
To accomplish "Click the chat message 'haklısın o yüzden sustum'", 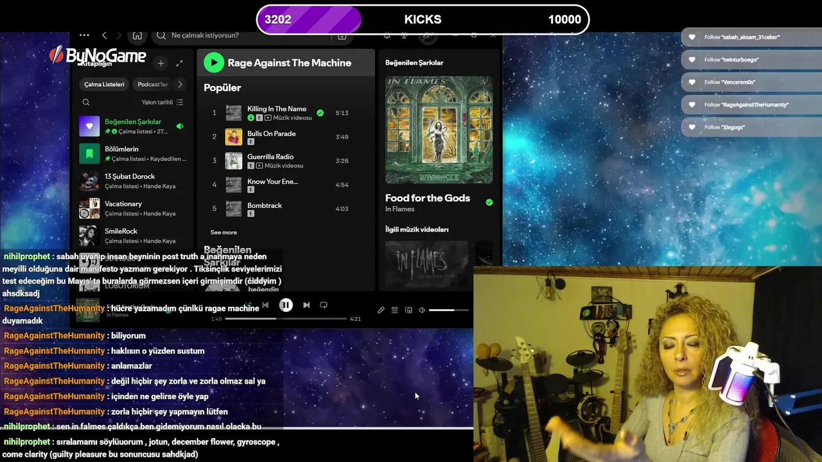I will point(158,351).
